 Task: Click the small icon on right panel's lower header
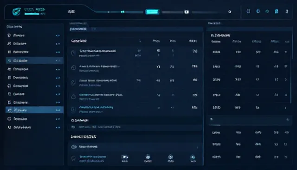coord(212,119)
